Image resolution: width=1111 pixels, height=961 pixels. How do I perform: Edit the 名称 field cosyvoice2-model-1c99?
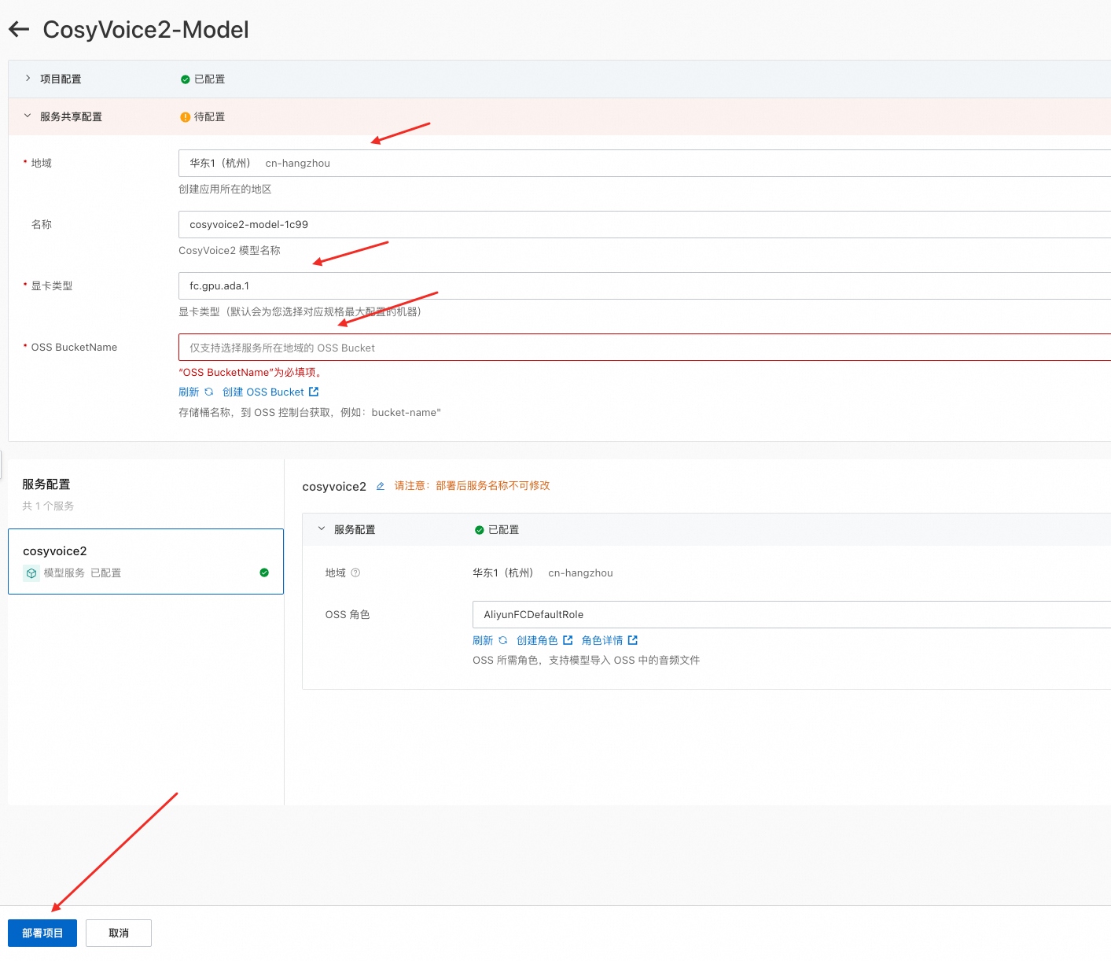point(645,225)
